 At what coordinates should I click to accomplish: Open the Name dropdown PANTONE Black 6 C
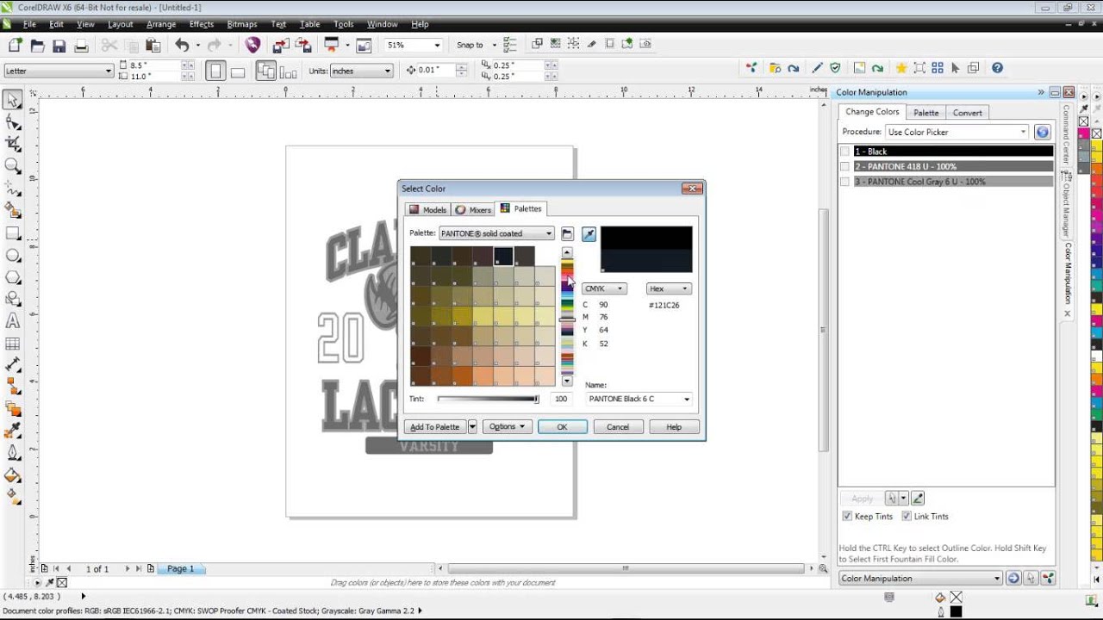point(639,400)
